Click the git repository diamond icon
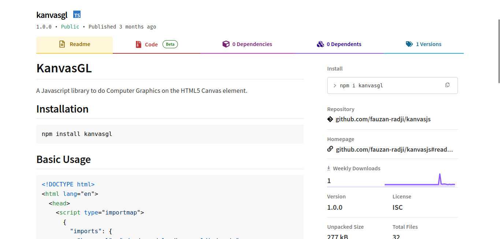This screenshot has height=239, width=500. [x=330, y=119]
